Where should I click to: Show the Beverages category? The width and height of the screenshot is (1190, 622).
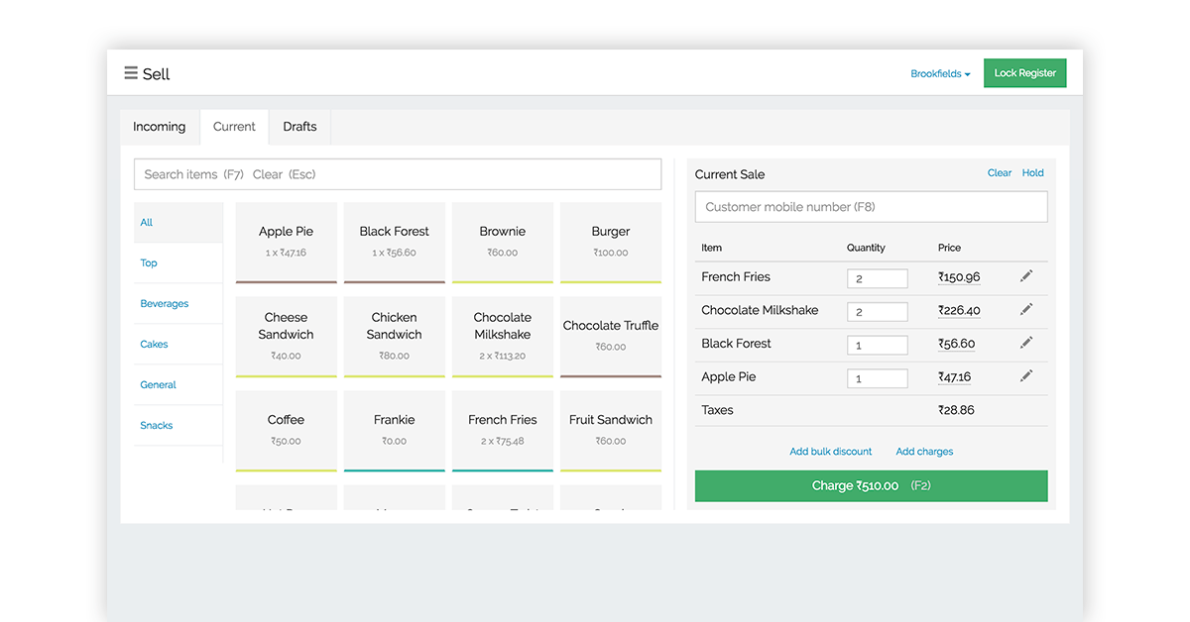point(178,304)
